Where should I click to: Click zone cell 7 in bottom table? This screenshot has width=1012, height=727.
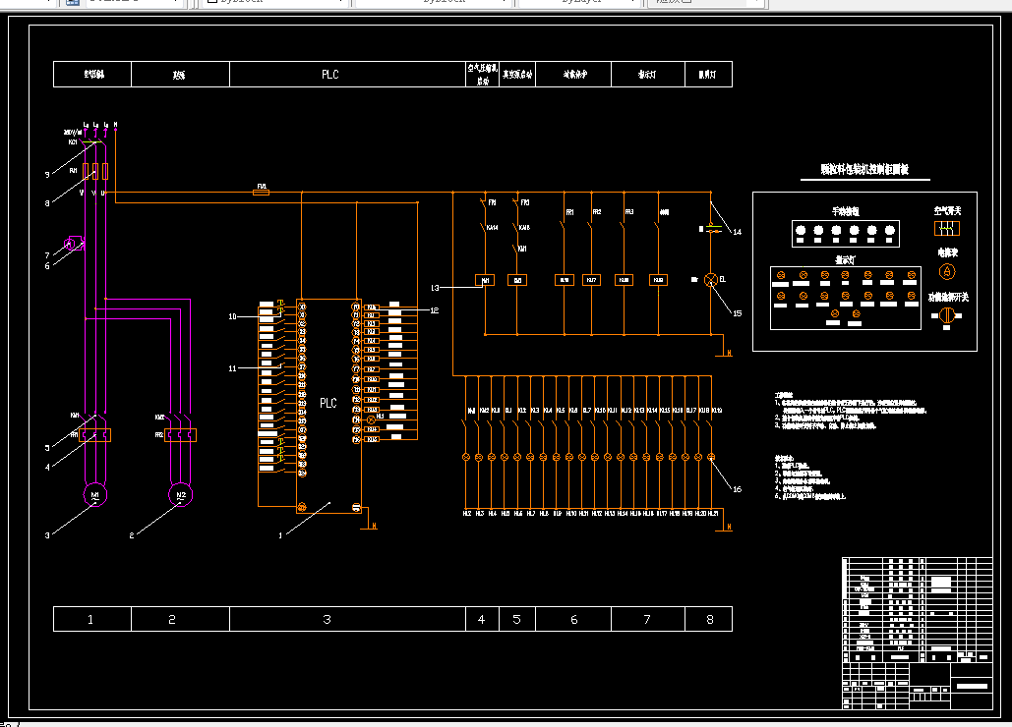pos(648,619)
